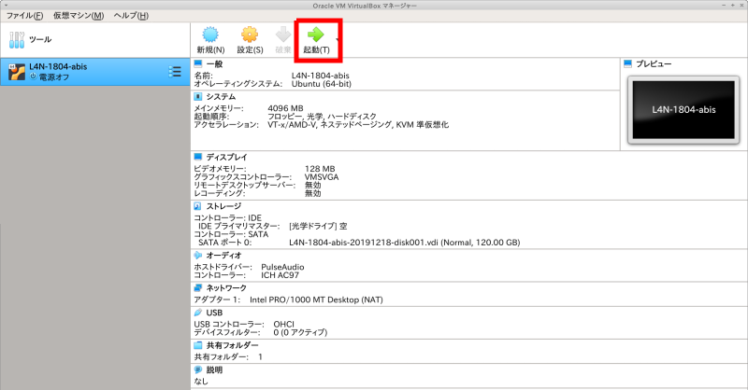Image resolution: width=748 pixels, height=390 pixels.
Task: Click the [光学ドライブ] 空 entry
Action: pos(318,226)
